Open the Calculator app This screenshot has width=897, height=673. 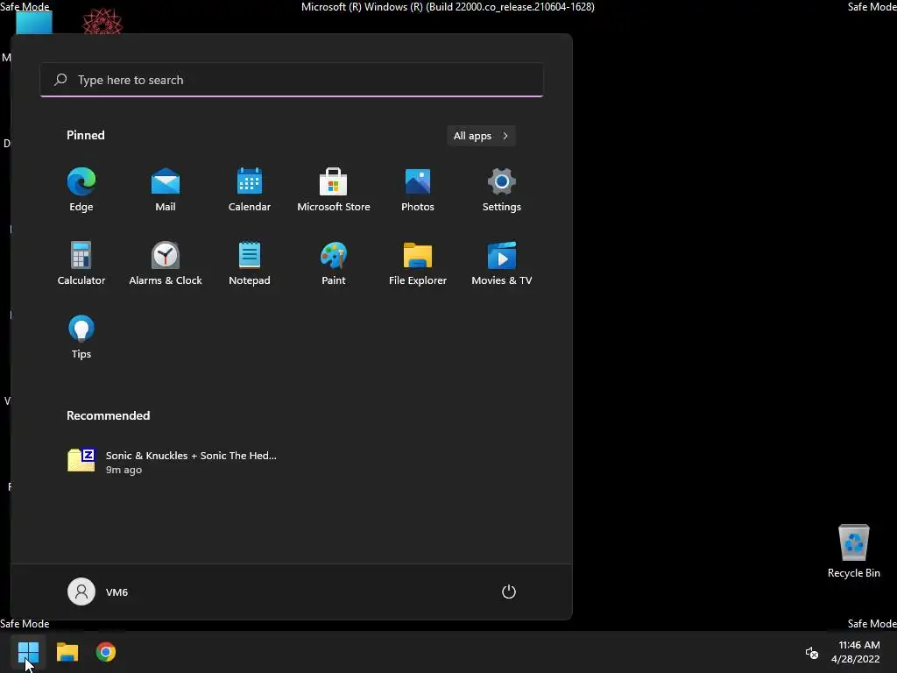(81, 263)
